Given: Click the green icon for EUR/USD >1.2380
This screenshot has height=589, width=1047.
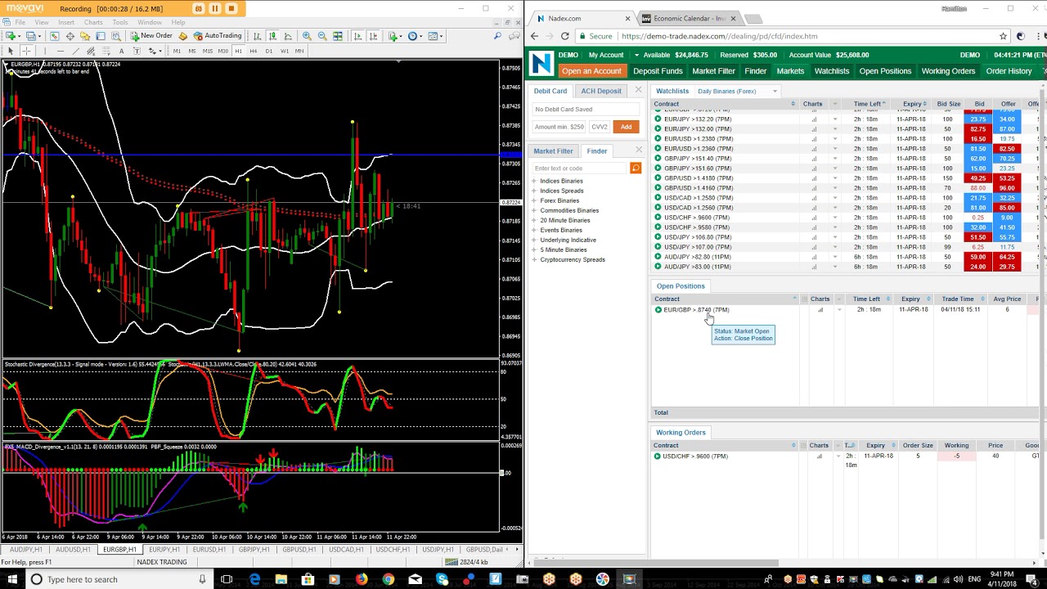Looking at the screenshot, I should [x=658, y=139].
